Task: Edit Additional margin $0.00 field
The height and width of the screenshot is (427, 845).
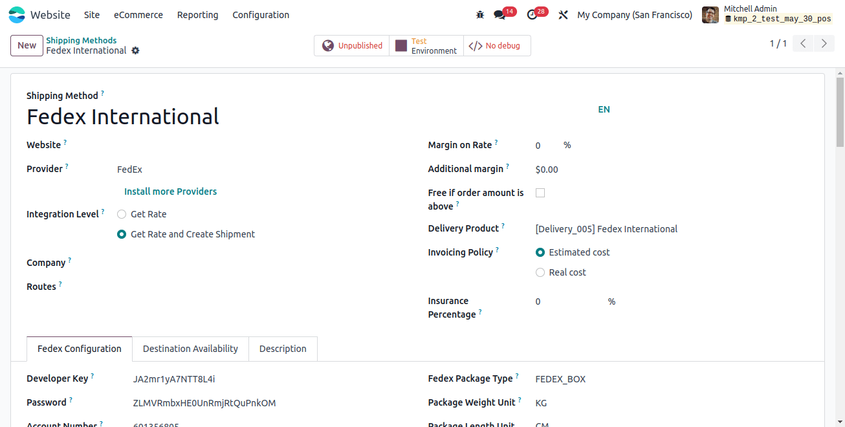Action: click(672, 170)
